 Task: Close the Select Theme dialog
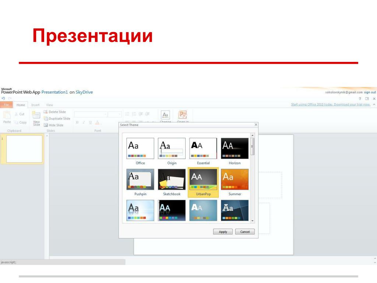[256, 125]
